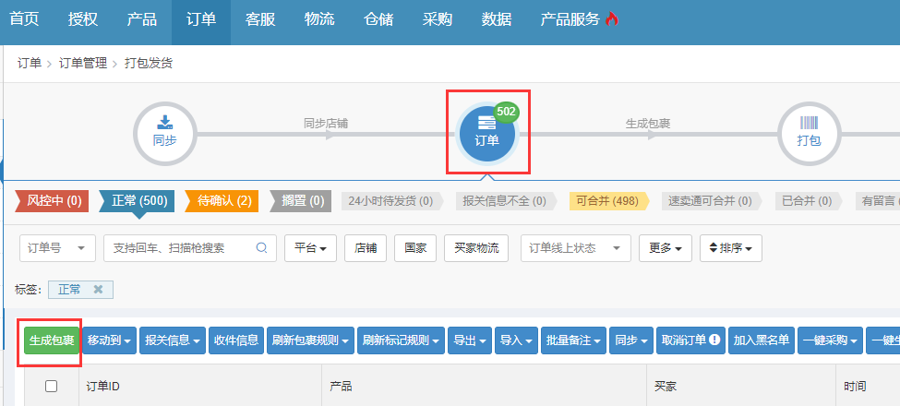Open the 订单号 search type dropdown

click(57, 247)
